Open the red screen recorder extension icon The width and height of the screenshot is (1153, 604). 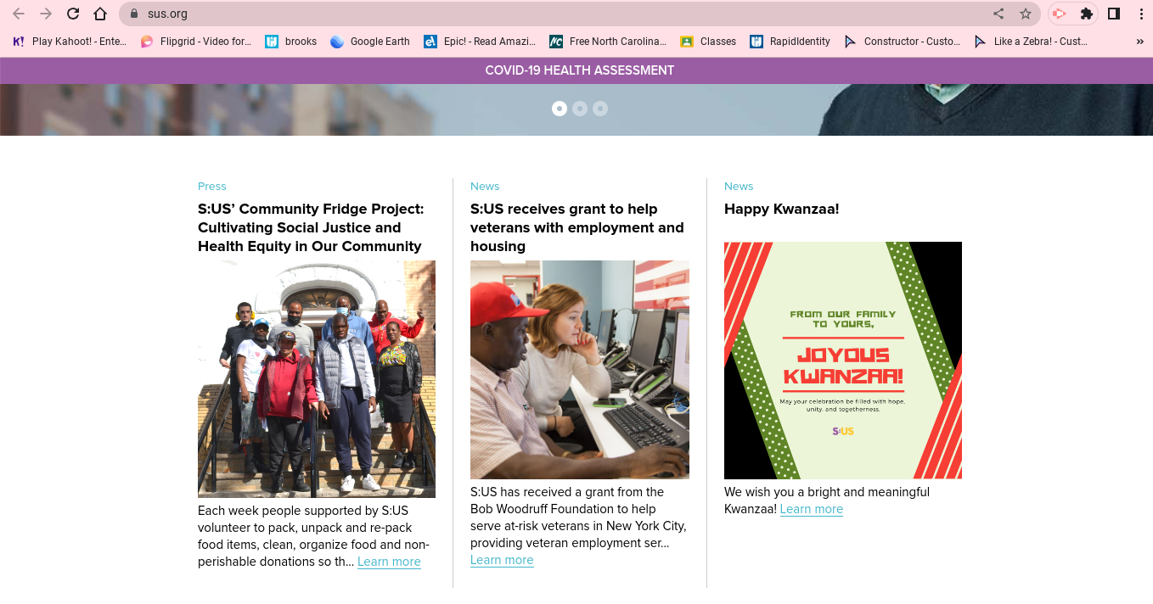[1059, 14]
